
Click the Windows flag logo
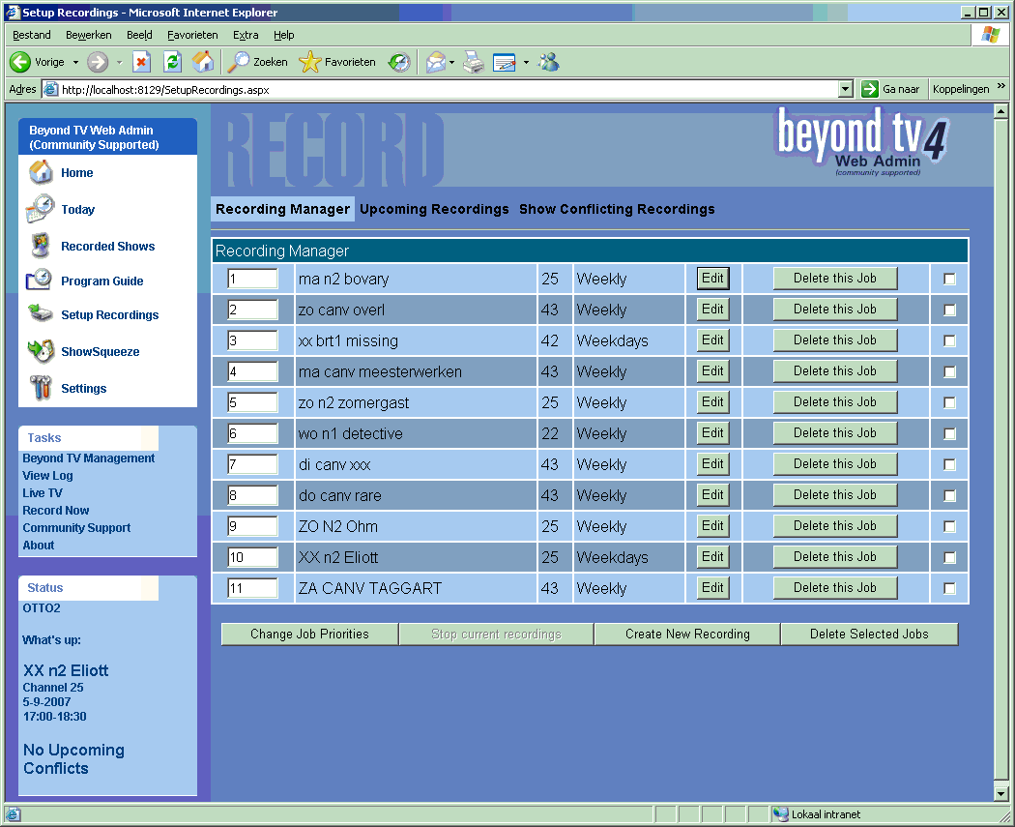tap(991, 35)
